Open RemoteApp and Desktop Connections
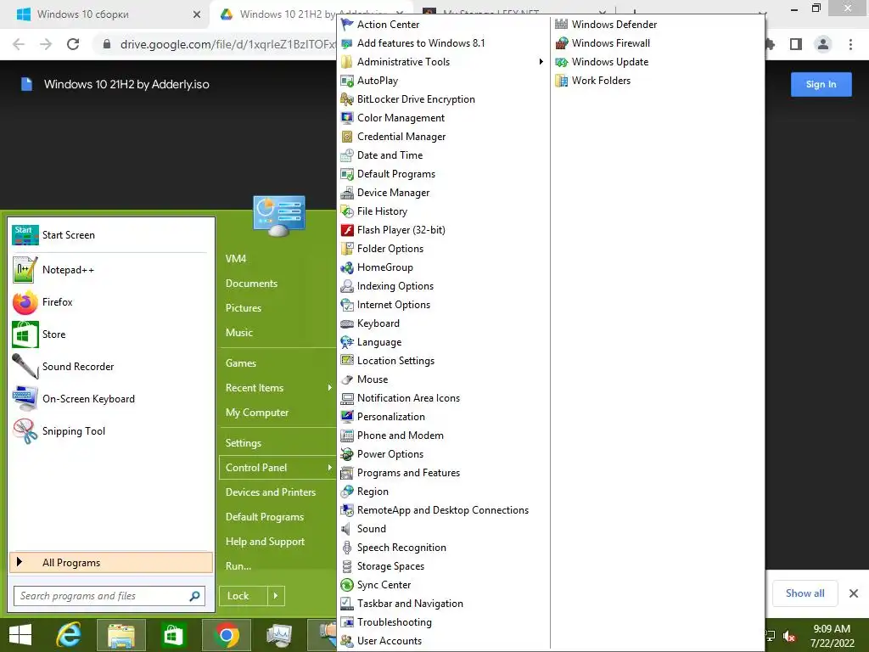 click(x=443, y=510)
